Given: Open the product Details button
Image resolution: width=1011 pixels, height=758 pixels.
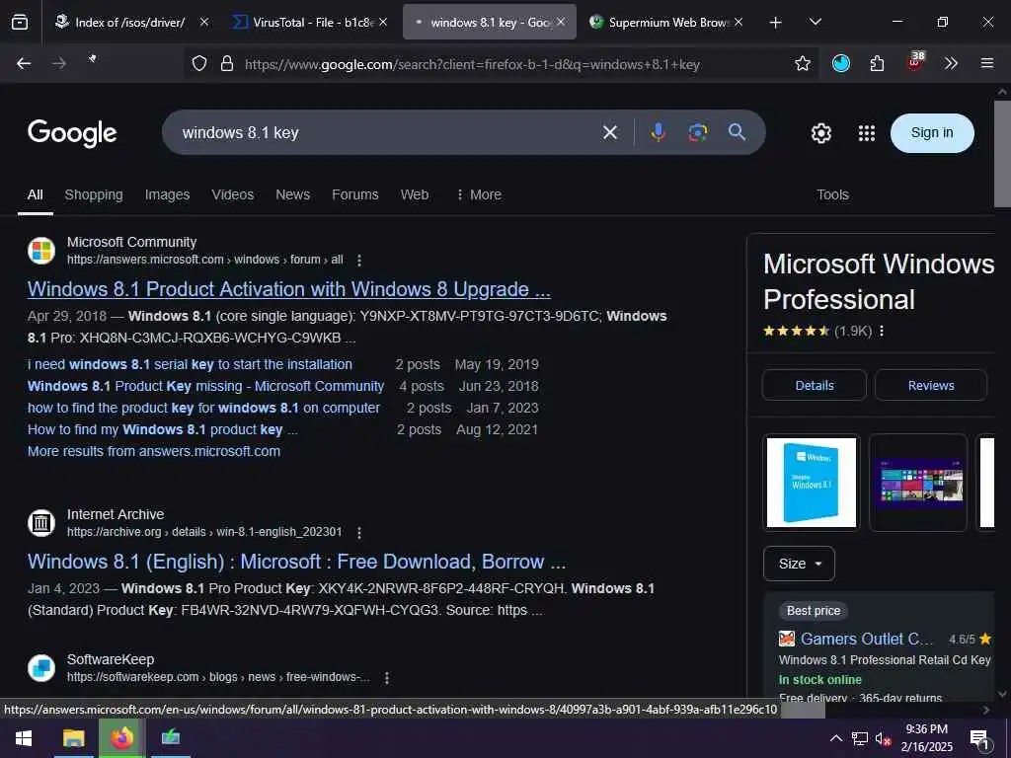Looking at the screenshot, I should coord(815,386).
